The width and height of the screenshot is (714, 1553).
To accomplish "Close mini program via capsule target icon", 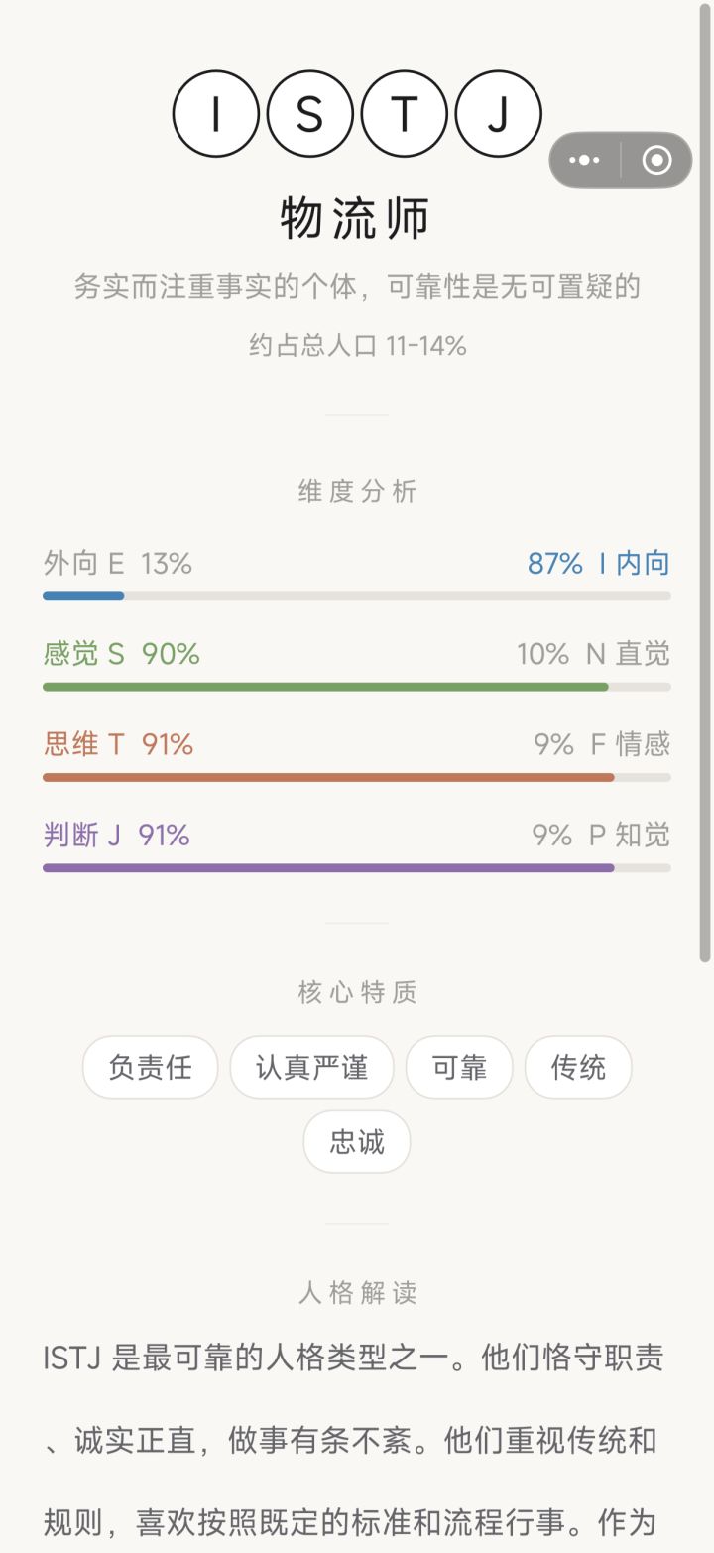I will coord(656,160).
